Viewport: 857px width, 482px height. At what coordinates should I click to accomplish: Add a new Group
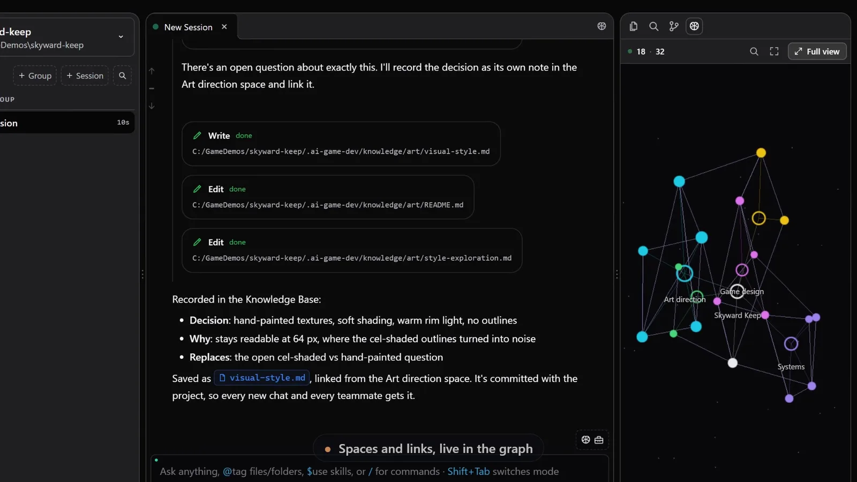tap(35, 76)
